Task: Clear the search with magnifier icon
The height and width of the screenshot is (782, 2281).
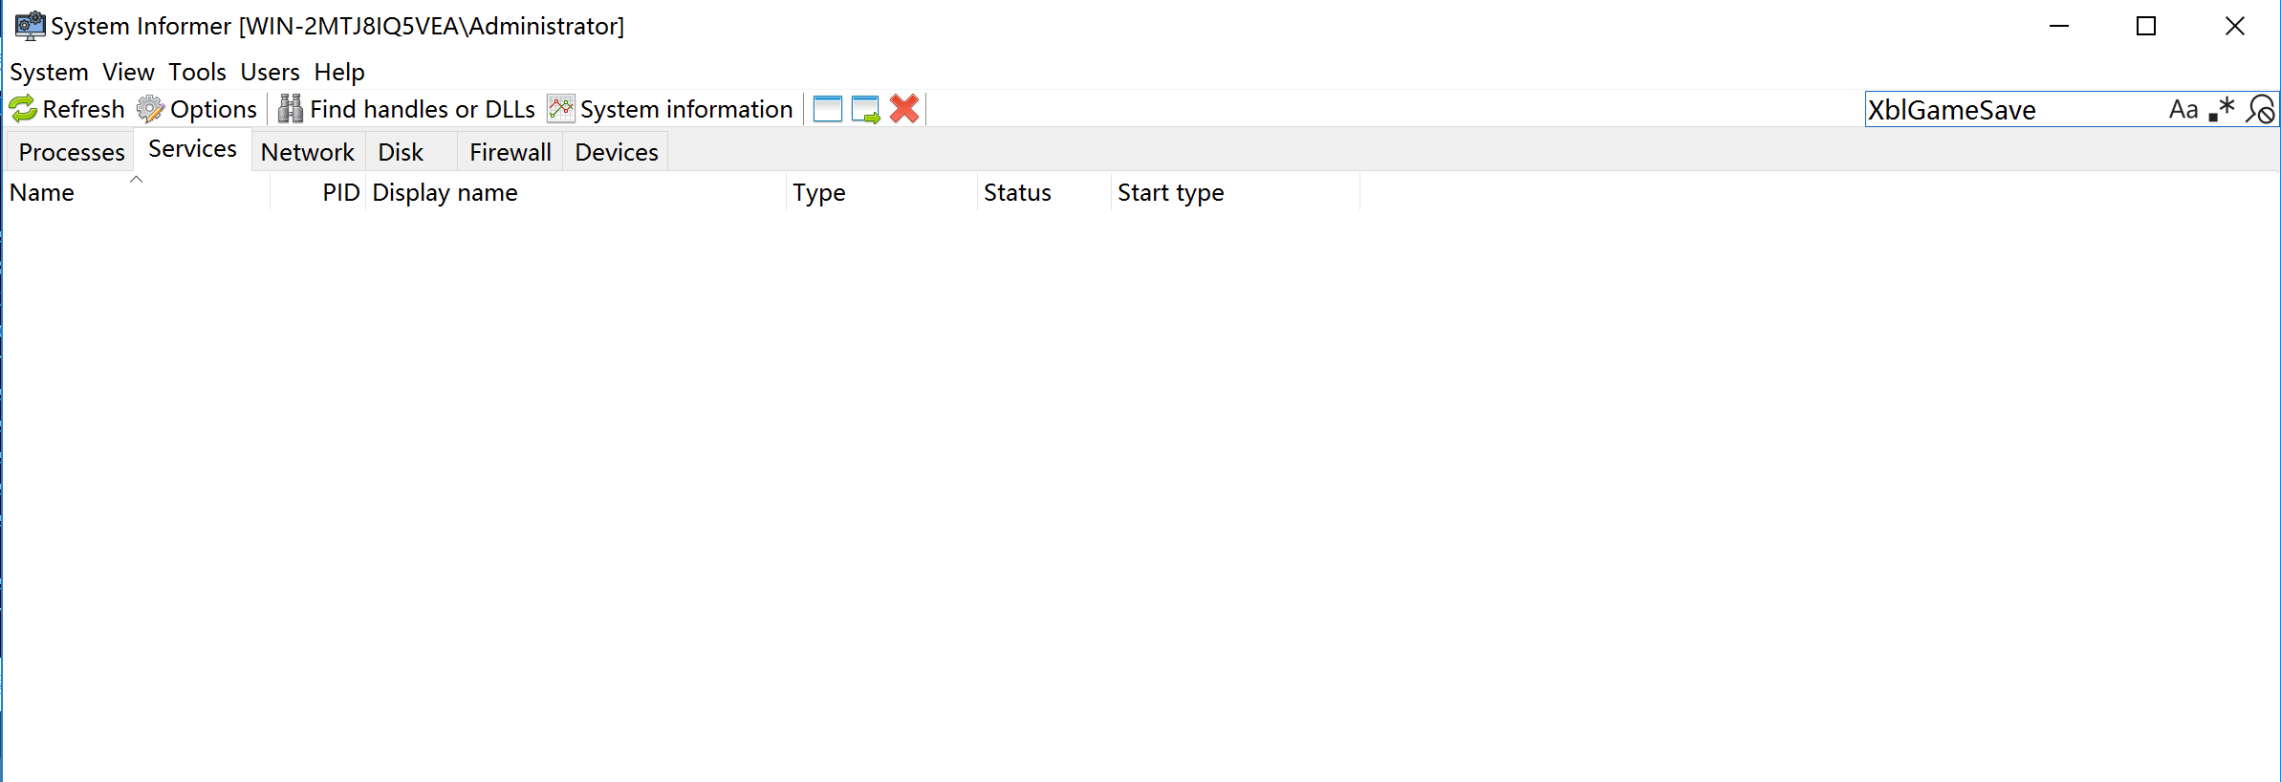Action: (x=2261, y=110)
